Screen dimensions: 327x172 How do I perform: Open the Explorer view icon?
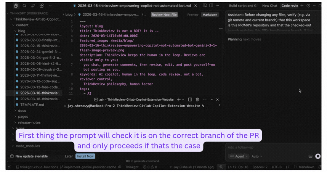[16, 6]
